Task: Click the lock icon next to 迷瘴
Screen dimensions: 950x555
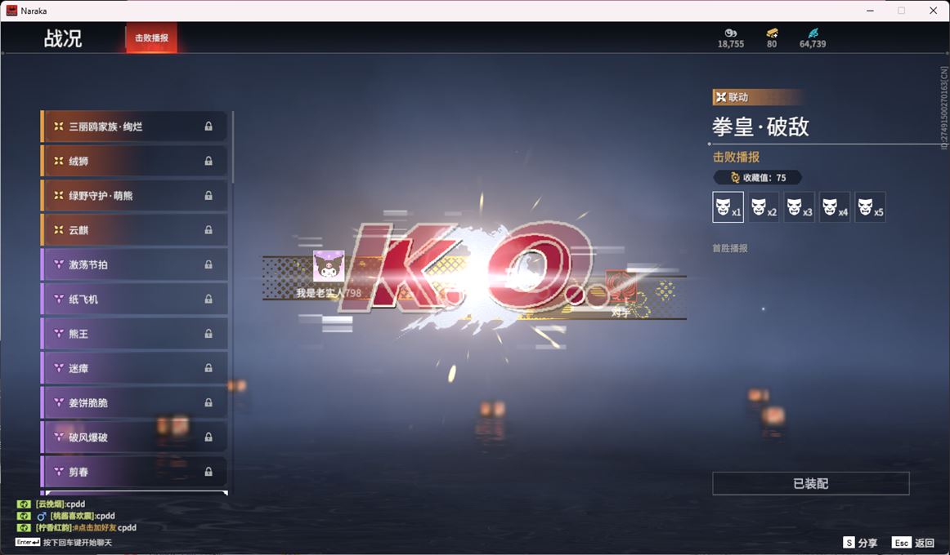Action: coord(208,367)
